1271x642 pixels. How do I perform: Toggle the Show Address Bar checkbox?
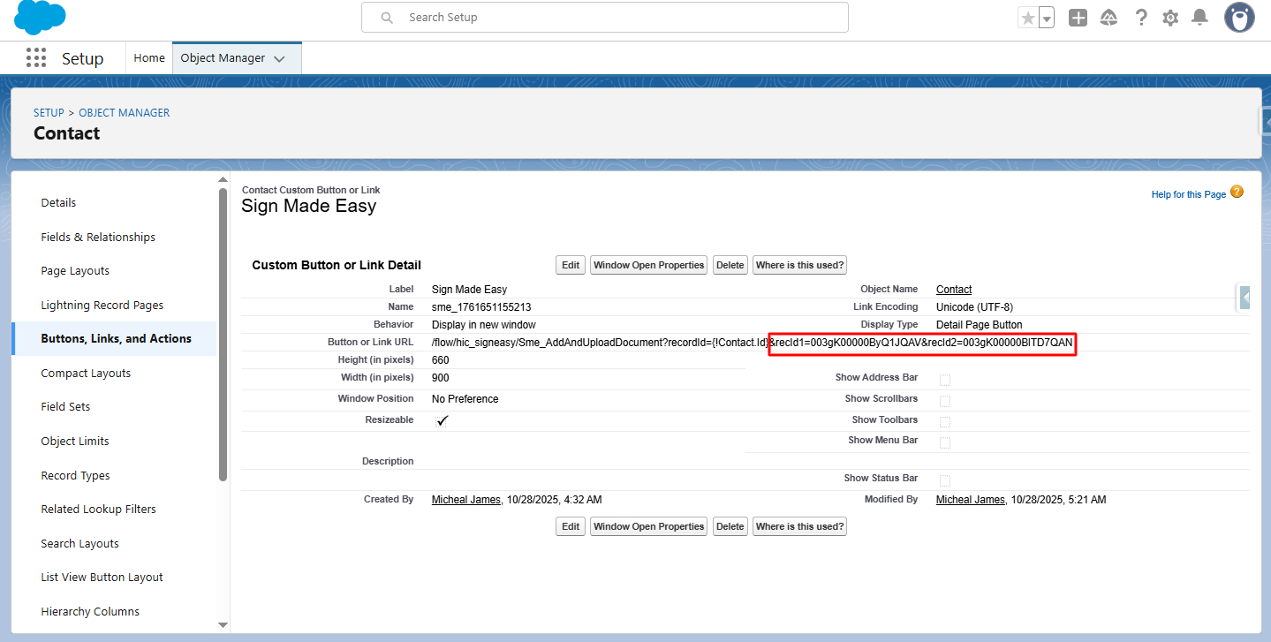tap(945, 380)
